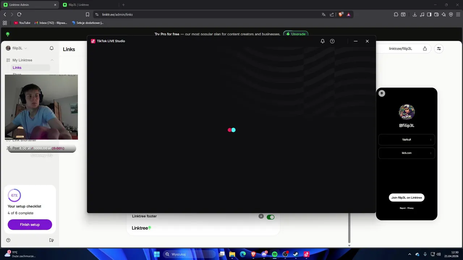463x260 pixels.
Task: Open a new browser tab
Action: click(123, 5)
